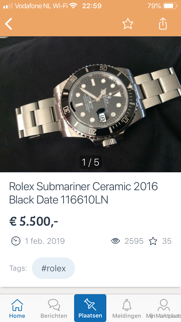Select the #rolex tag
The width and height of the screenshot is (181, 322).
tap(53, 268)
